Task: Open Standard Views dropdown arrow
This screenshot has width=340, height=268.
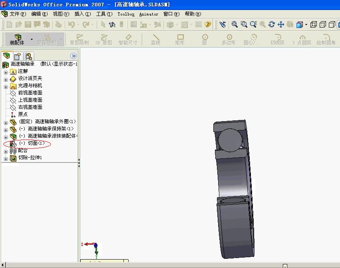Action: pos(306,24)
